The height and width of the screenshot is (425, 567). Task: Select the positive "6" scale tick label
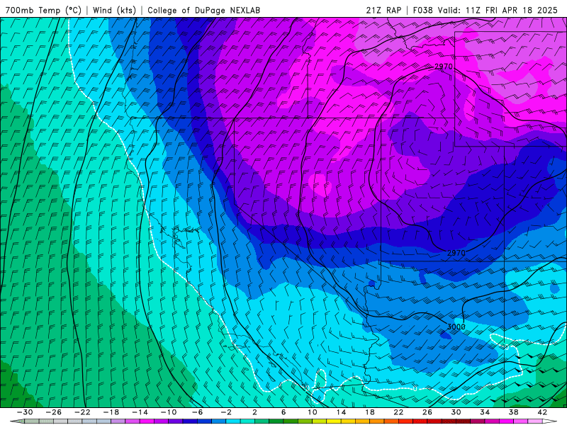tap(283, 412)
